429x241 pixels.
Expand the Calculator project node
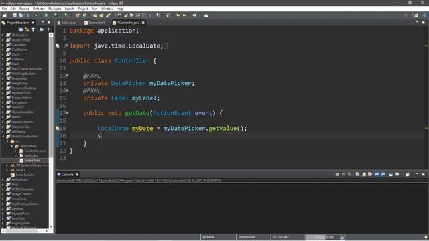click(x=3, y=45)
